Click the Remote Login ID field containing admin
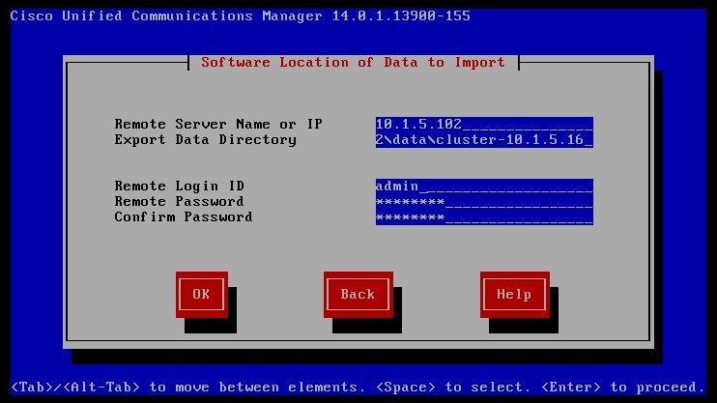Viewport: 717px width, 403px height. 484,187
